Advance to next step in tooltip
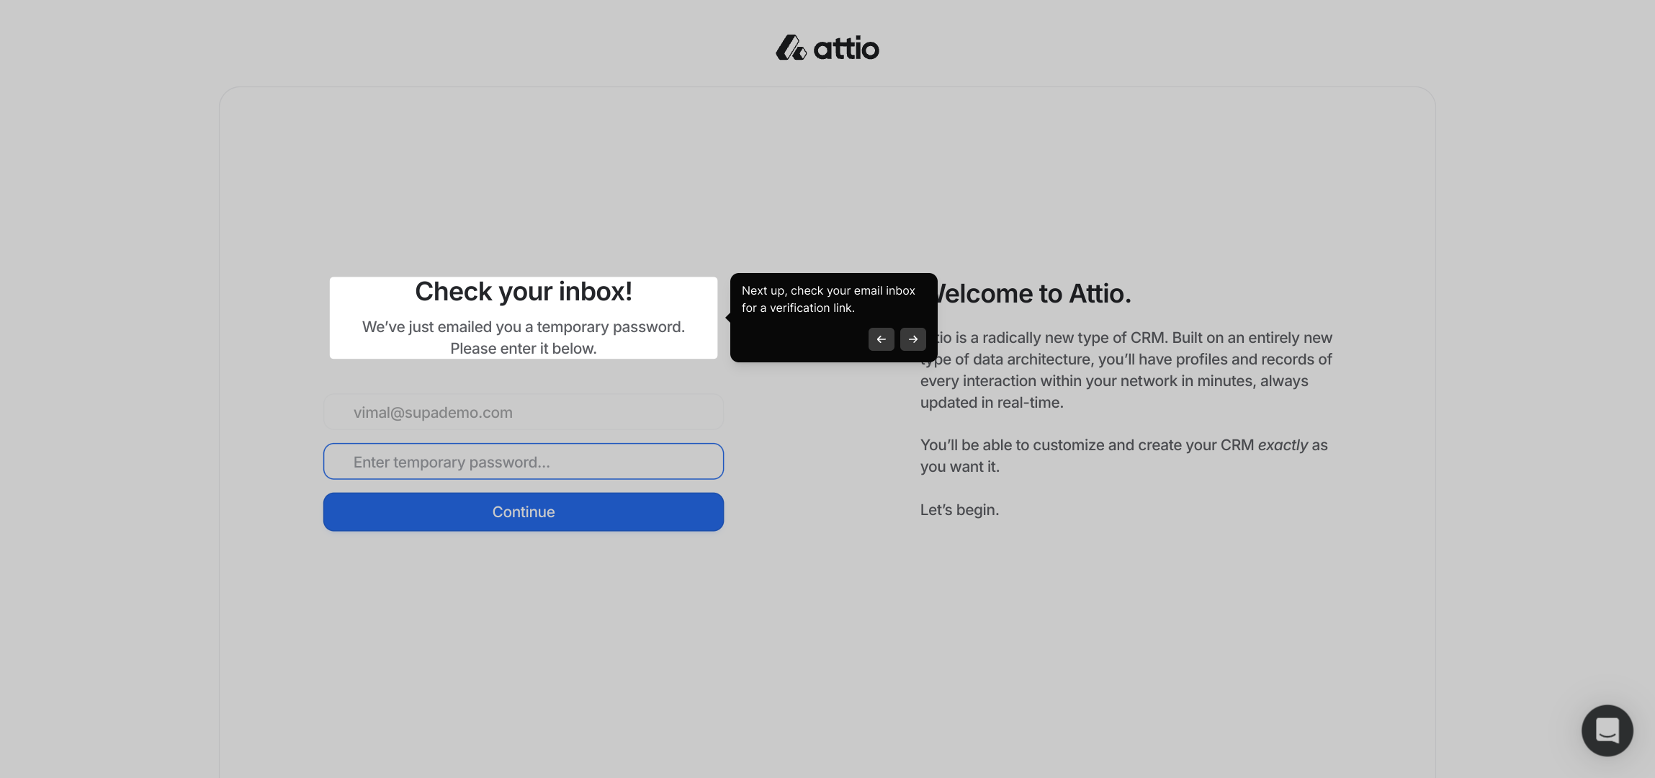The height and width of the screenshot is (778, 1655). pyautogui.click(x=912, y=339)
